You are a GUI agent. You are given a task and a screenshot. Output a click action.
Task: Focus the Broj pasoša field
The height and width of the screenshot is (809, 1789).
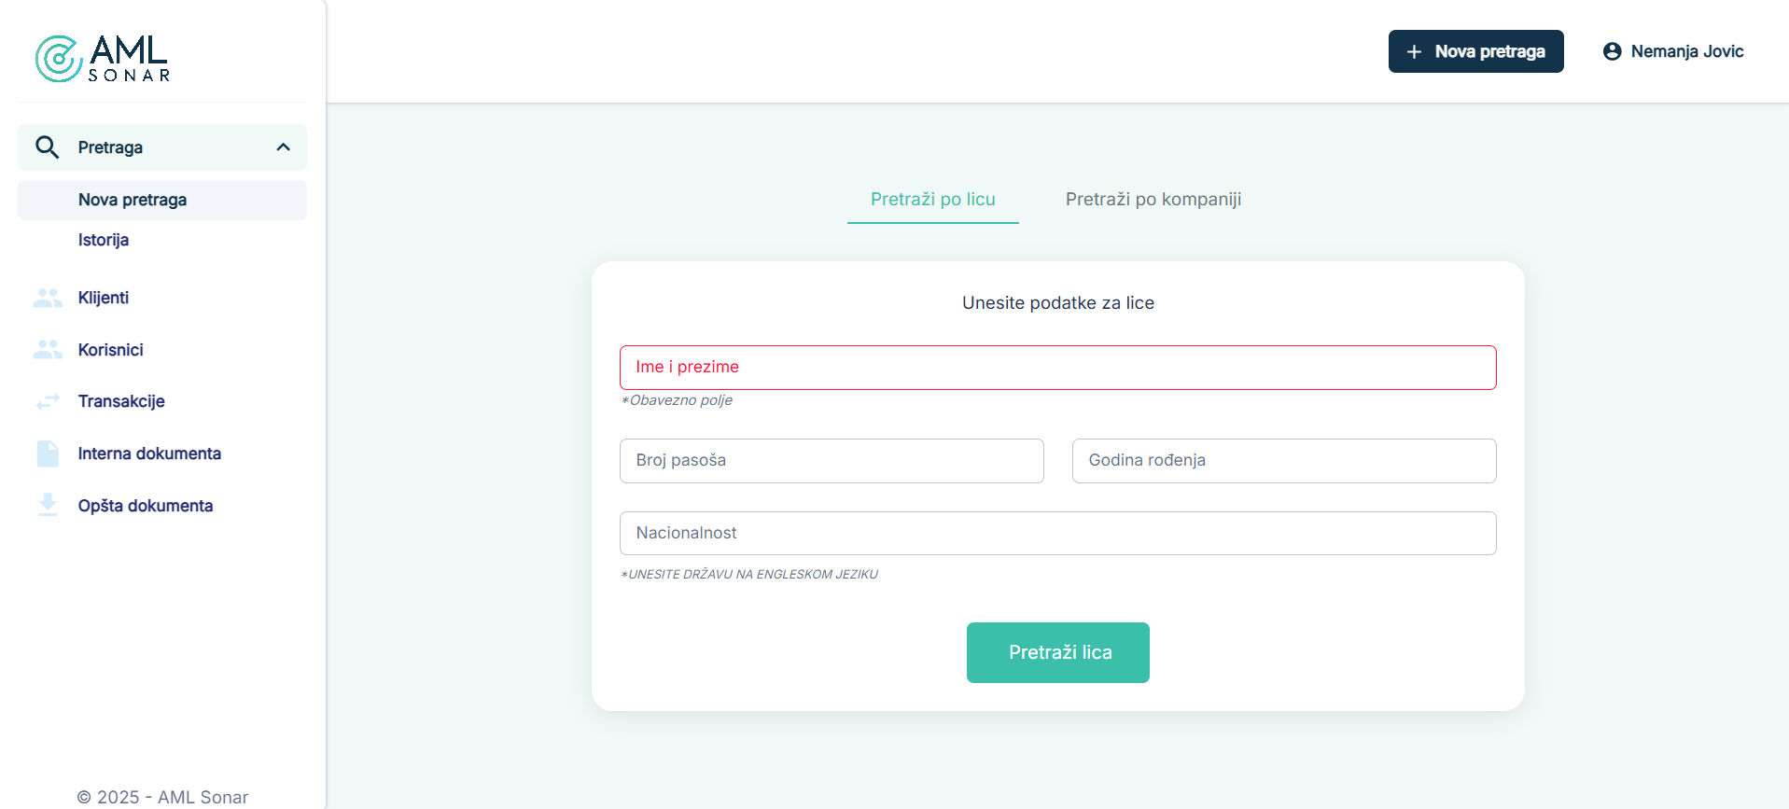tap(831, 461)
